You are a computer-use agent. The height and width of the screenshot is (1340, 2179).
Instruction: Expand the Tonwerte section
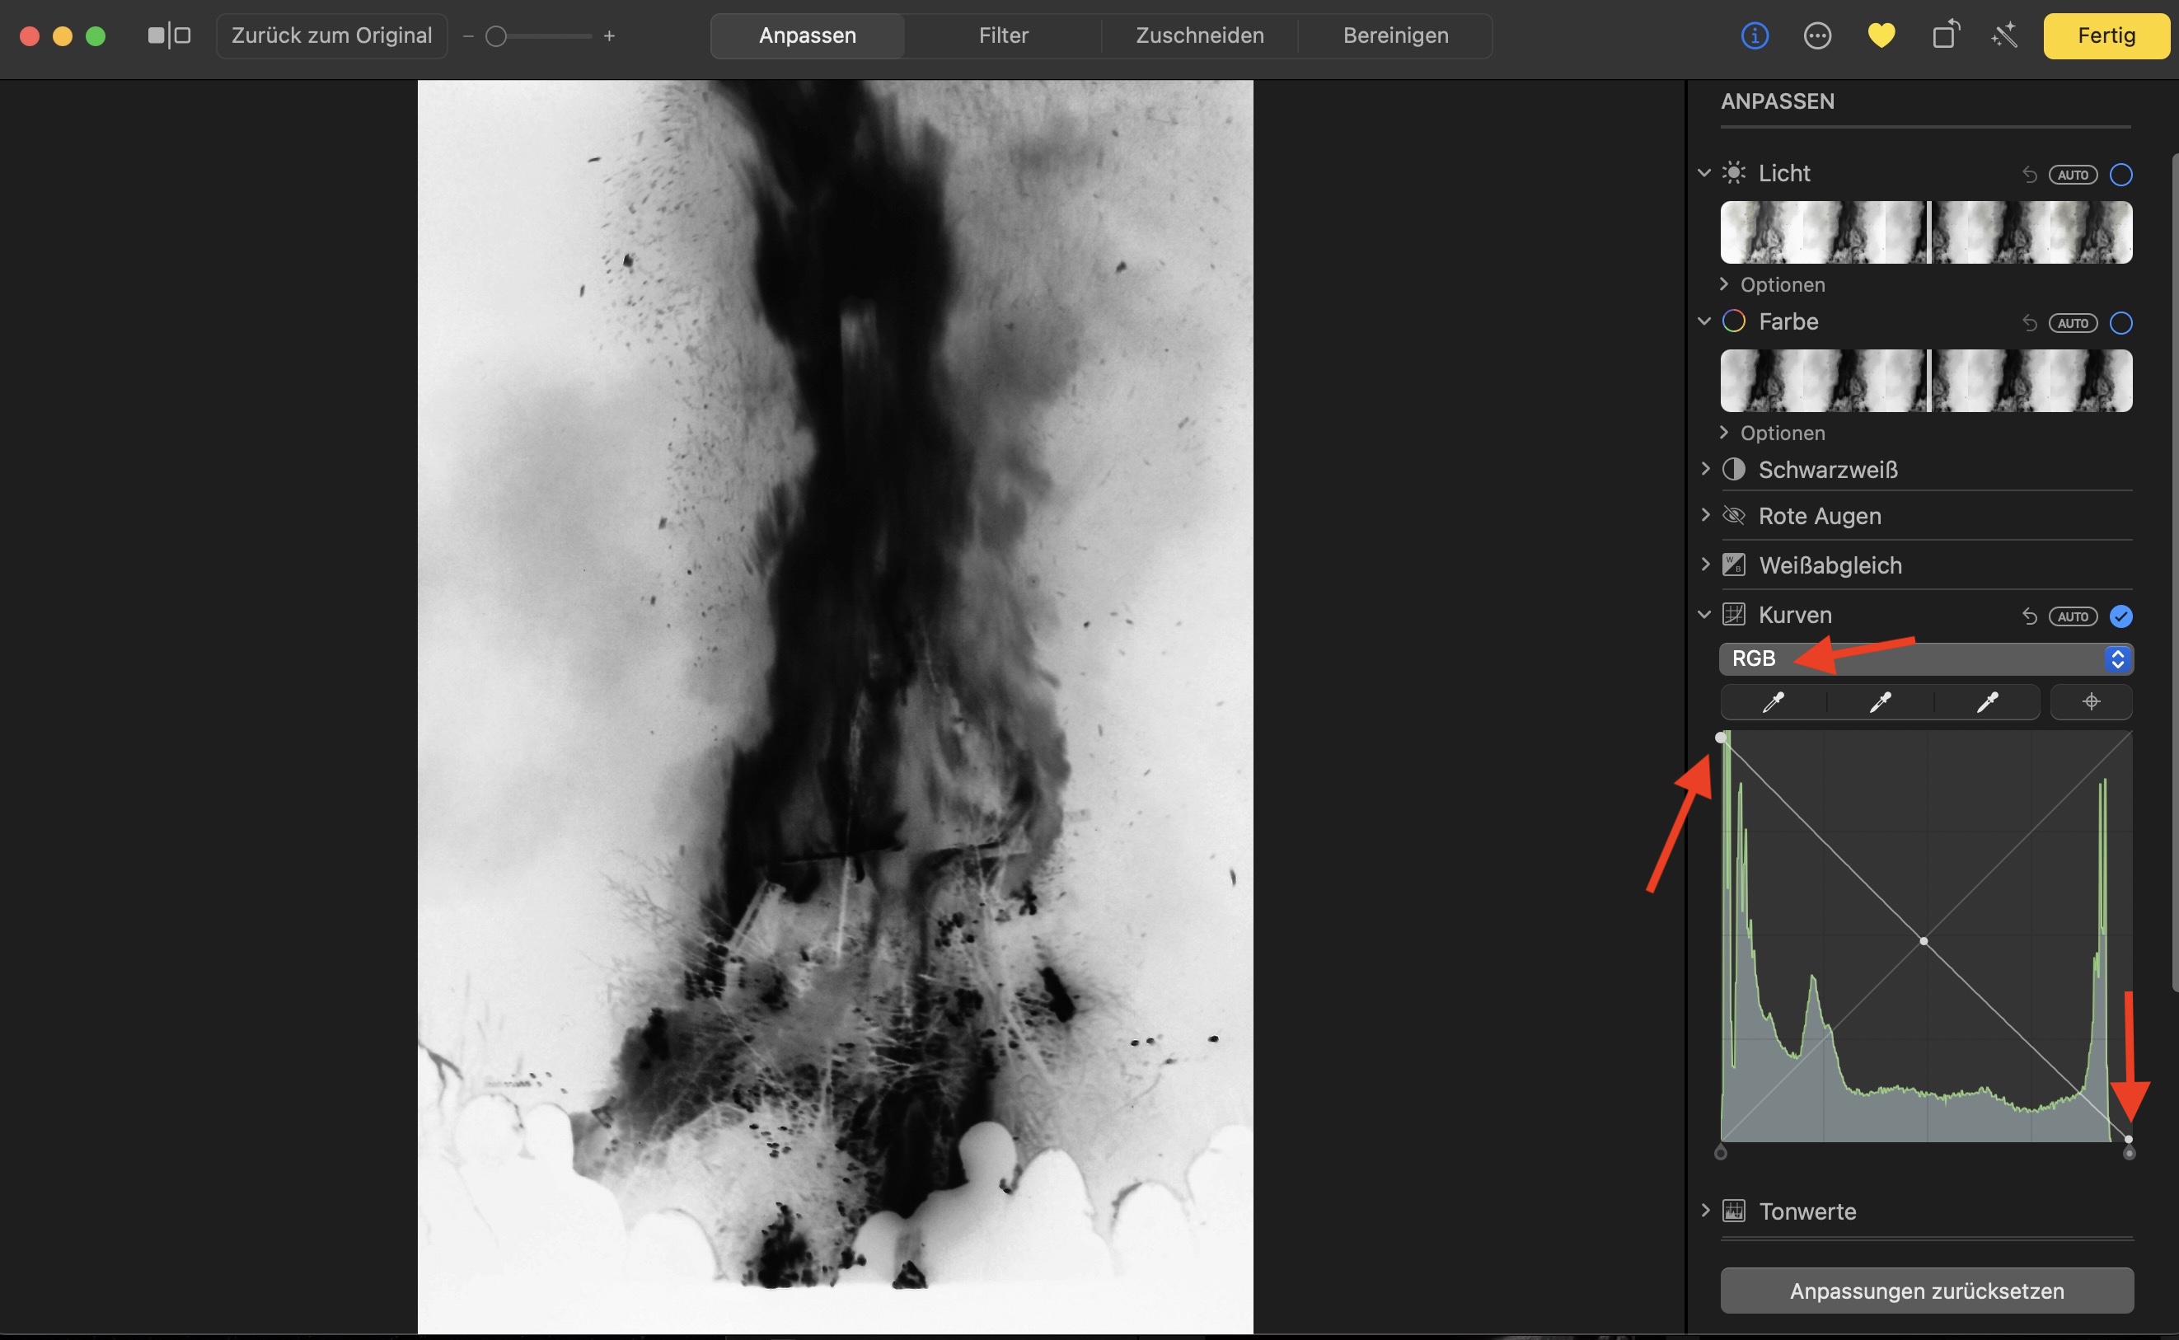(1705, 1211)
